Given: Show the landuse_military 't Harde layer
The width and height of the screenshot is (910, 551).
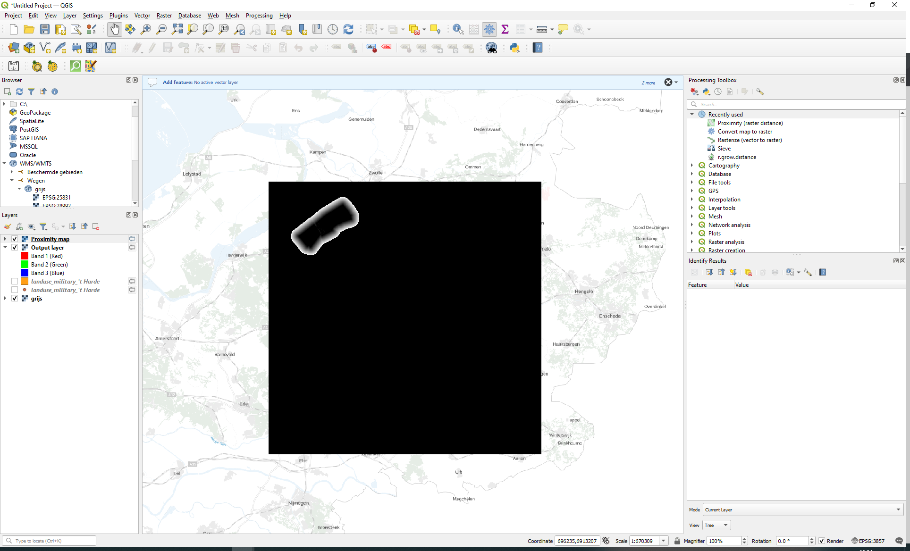Looking at the screenshot, I should coord(15,281).
